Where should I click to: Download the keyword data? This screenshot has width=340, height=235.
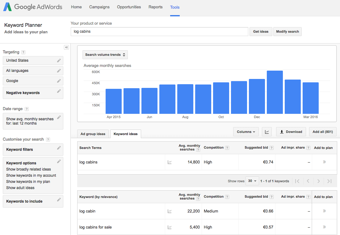(291, 132)
